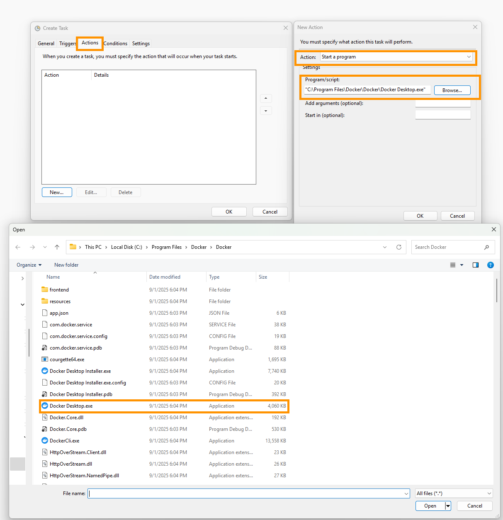Click the Refresh icon in address bar
The height and width of the screenshot is (520, 503).
pos(399,247)
